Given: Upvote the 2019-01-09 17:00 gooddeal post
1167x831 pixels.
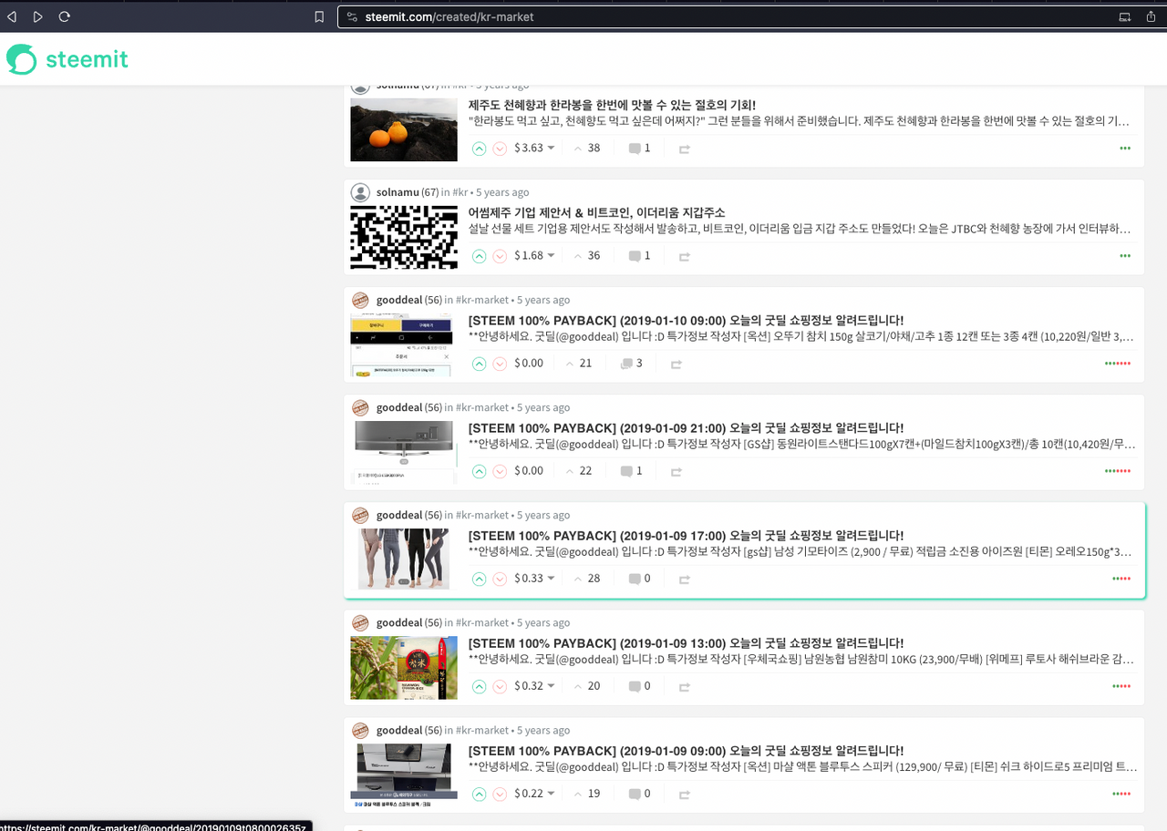Looking at the screenshot, I should (x=479, y=579).
